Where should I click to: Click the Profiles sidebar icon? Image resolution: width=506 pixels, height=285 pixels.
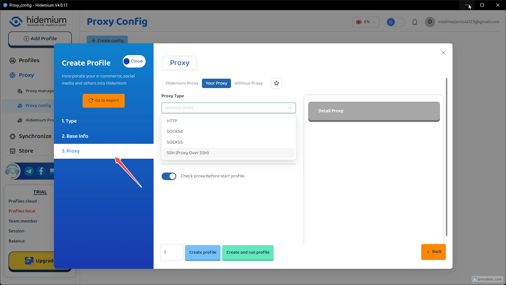point(13,60)
